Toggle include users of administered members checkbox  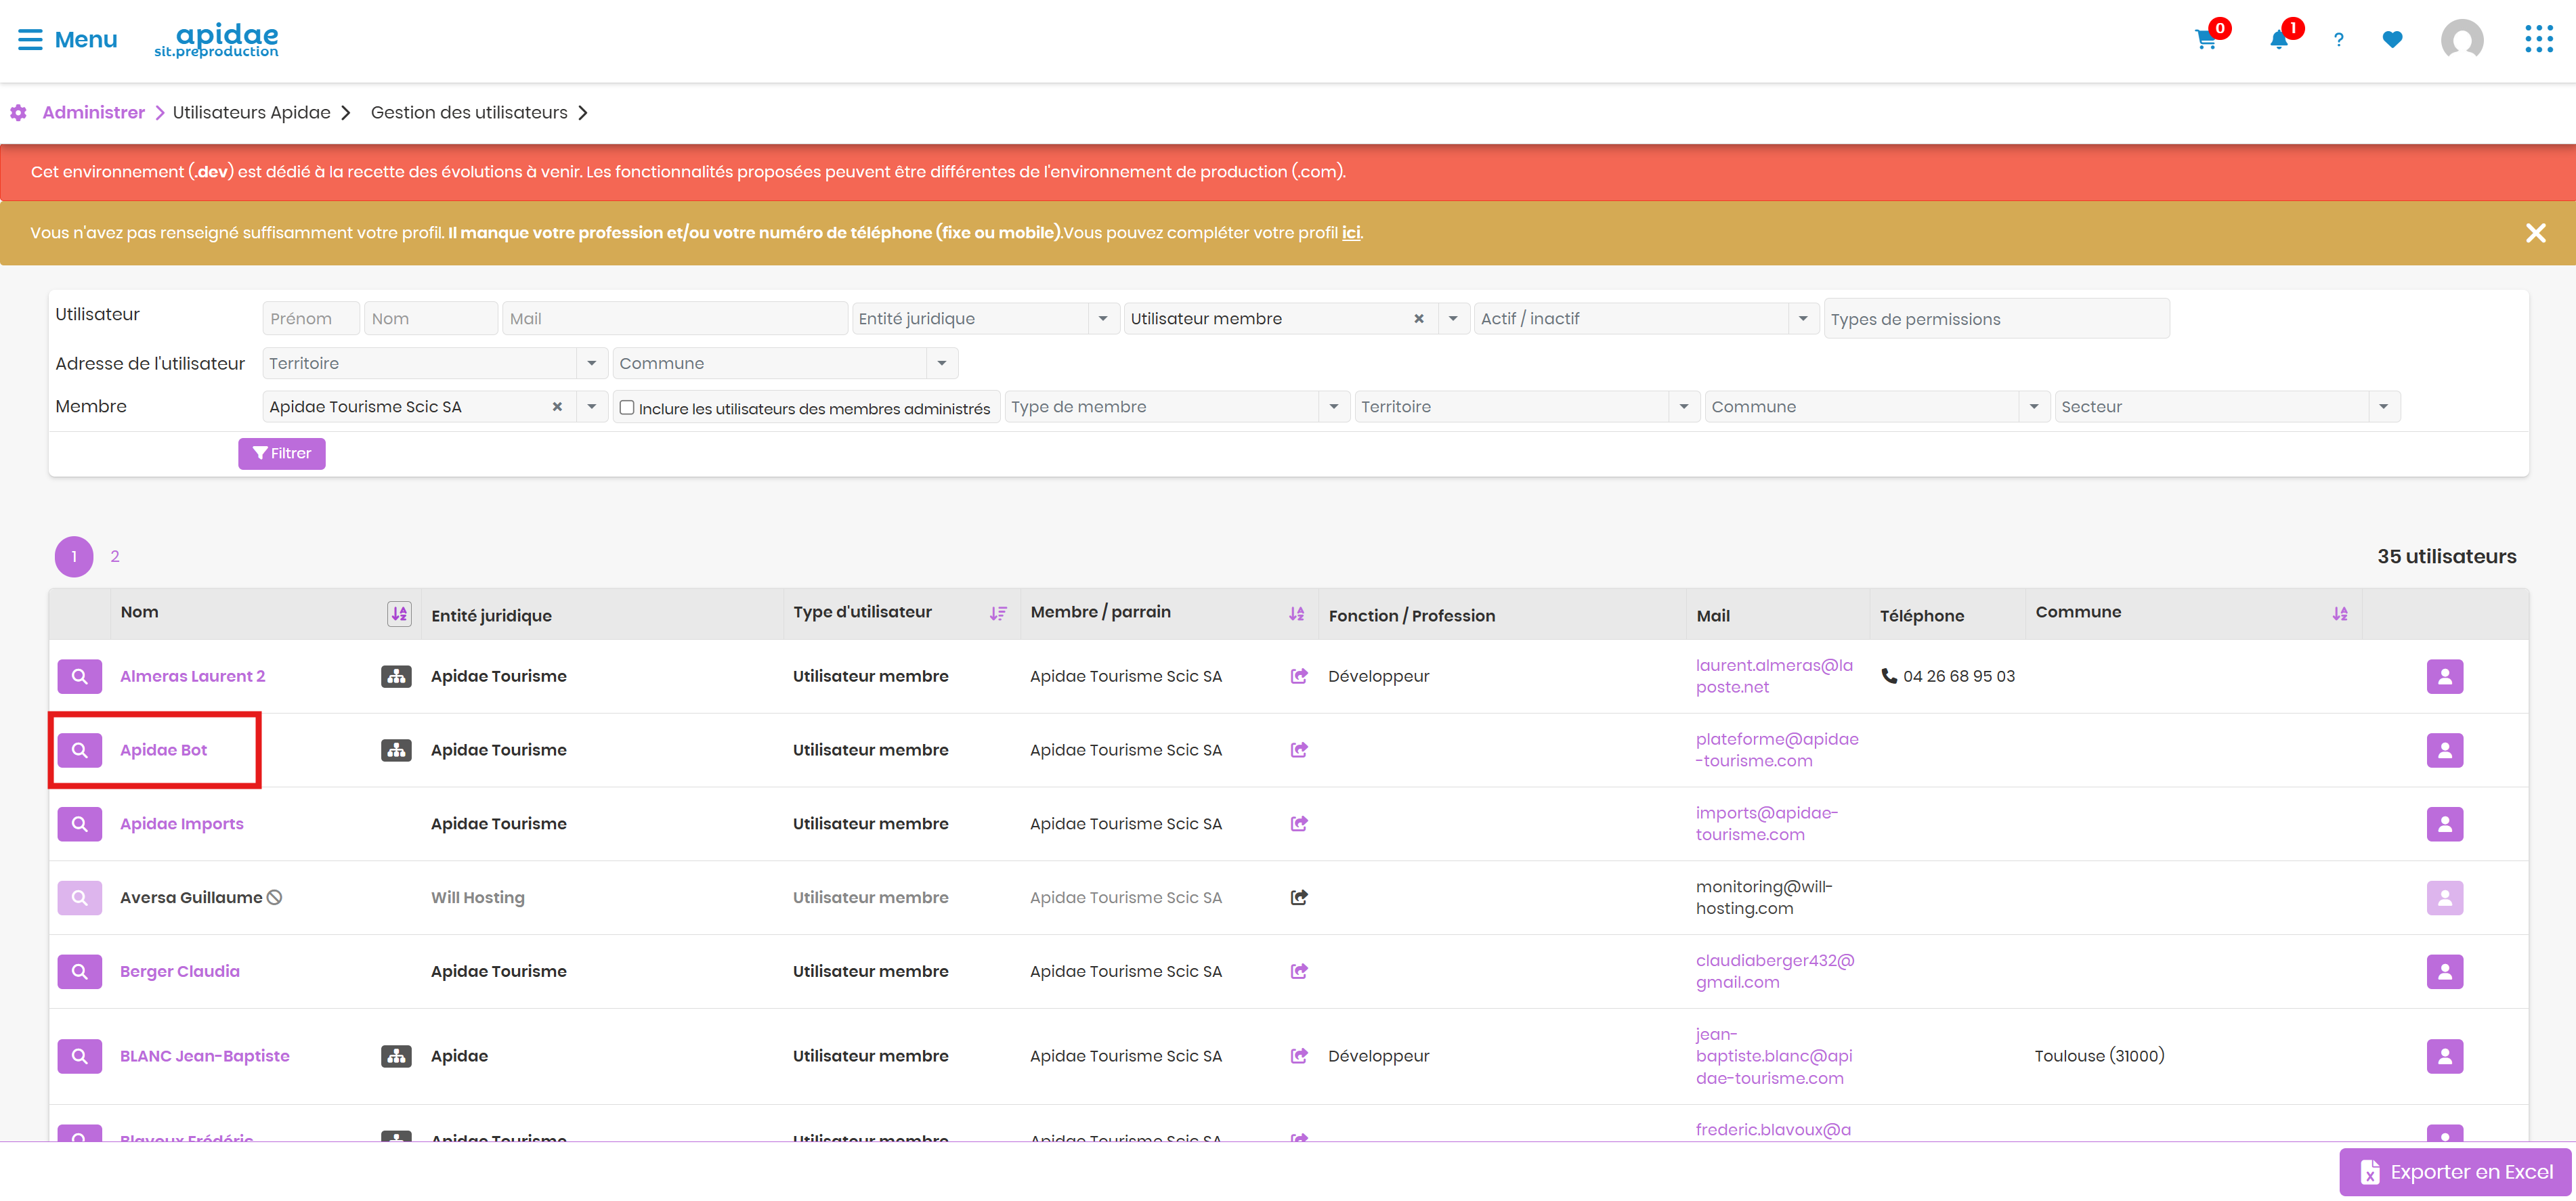coord(627,407)
